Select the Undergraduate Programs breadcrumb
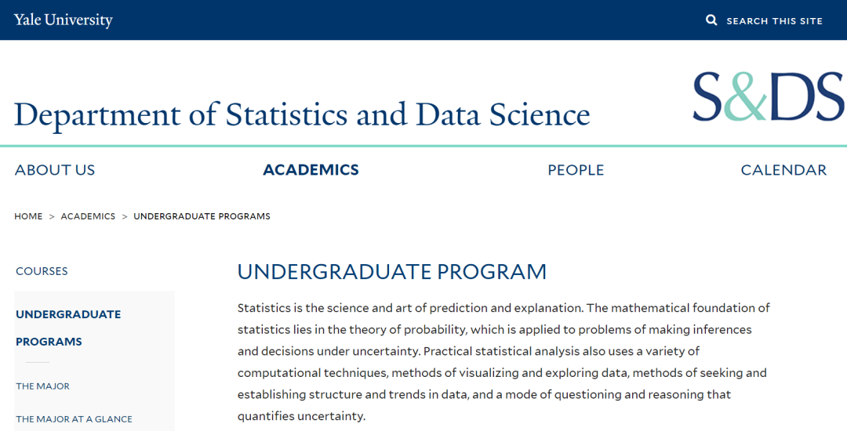847x431 pixels. point(202,216)
